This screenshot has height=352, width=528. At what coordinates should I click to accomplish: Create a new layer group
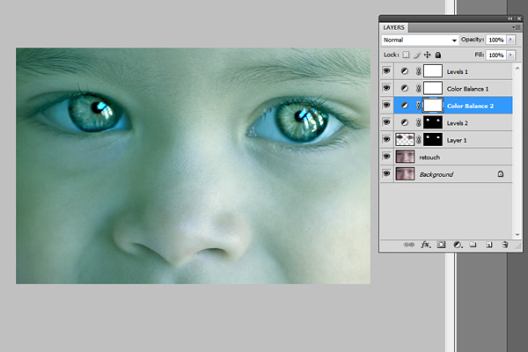click(x=473, y=245)
